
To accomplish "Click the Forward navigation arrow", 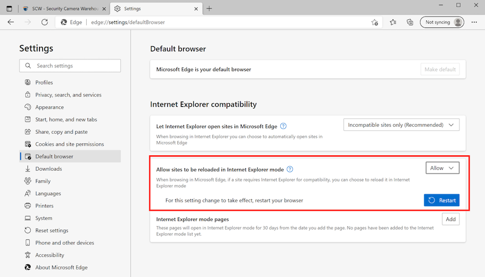I will [28, 22].
